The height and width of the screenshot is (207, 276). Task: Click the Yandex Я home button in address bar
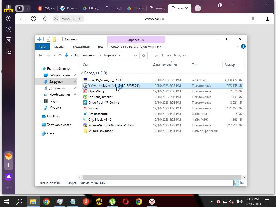[33, 19]
